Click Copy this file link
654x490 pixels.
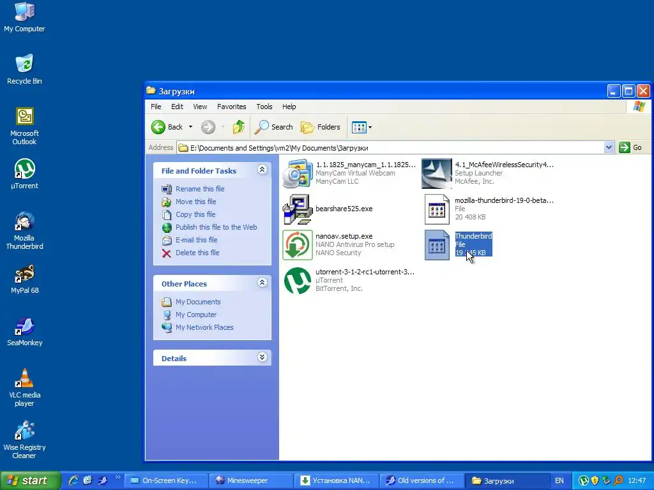(195, 214)
